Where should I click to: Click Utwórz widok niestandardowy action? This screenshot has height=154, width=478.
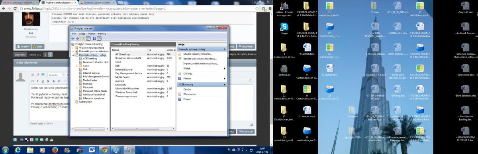(x=200, y=59)
